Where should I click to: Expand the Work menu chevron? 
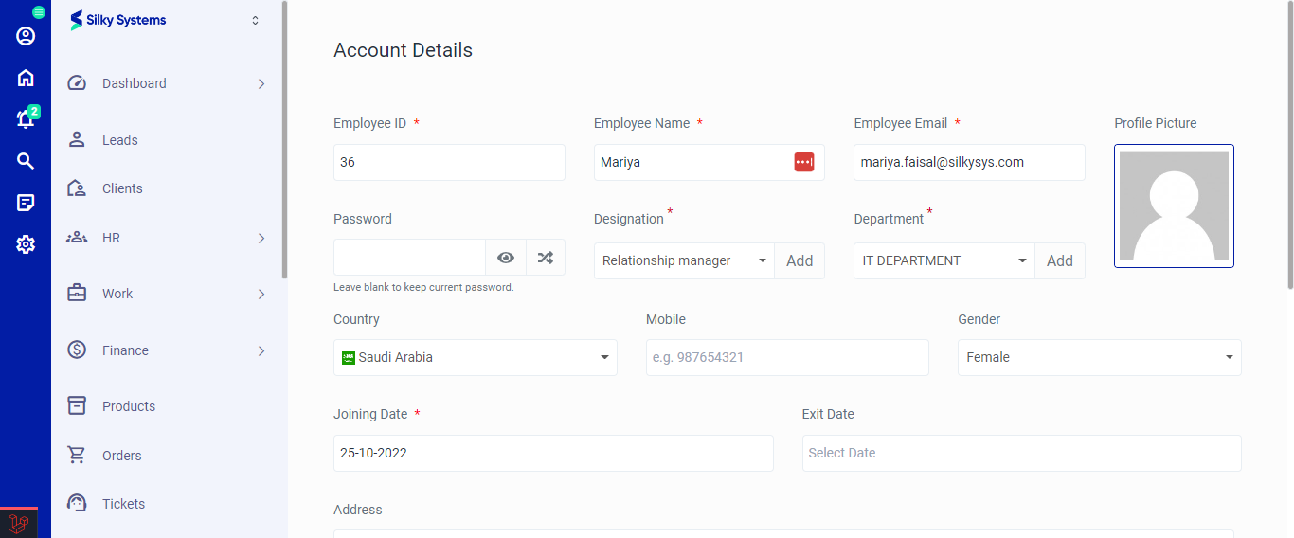pyautogui.click(x=261, y=295)
